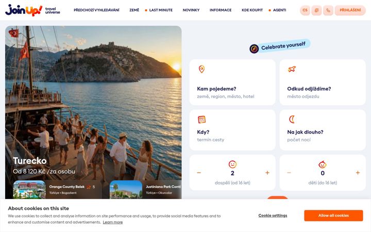The width and height of the screenshot is (371, 232).
Task: Click the smiling adult face icon
Action: click(x=232, y=164)
